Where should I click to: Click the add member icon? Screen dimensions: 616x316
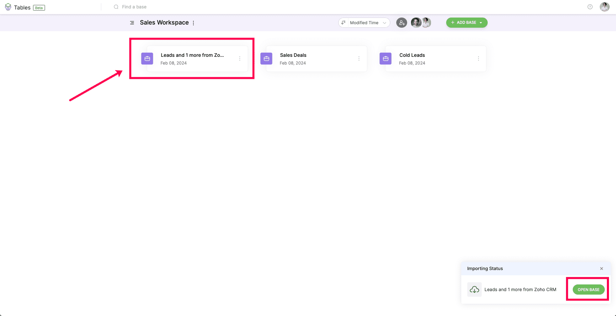pyautogui.click(x=402, y=23)
